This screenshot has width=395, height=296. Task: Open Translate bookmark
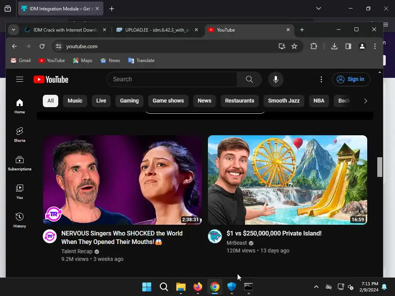tap(141, 61)
